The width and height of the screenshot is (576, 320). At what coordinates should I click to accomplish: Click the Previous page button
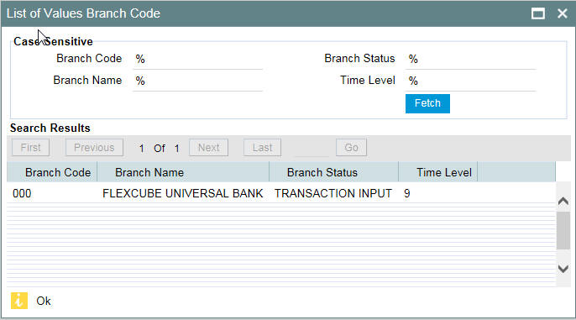(x=94, y=148)
